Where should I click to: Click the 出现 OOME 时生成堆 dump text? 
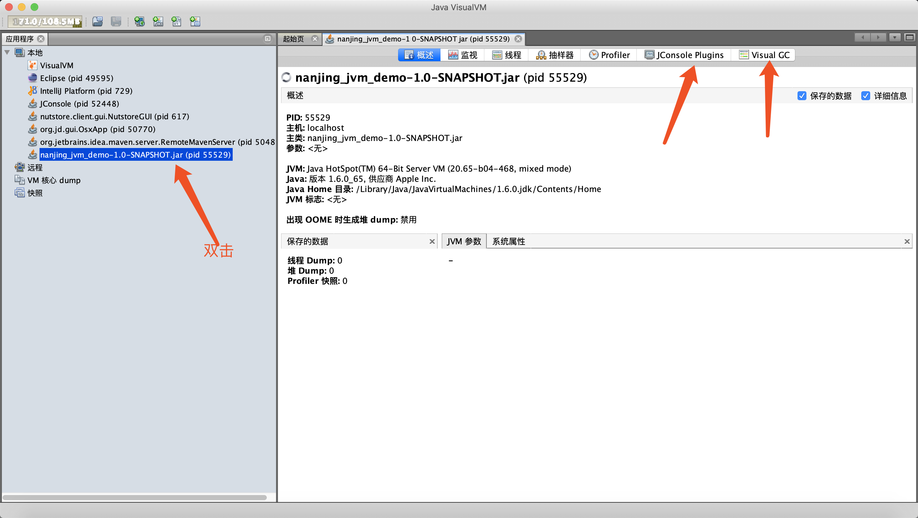(351, 219)
